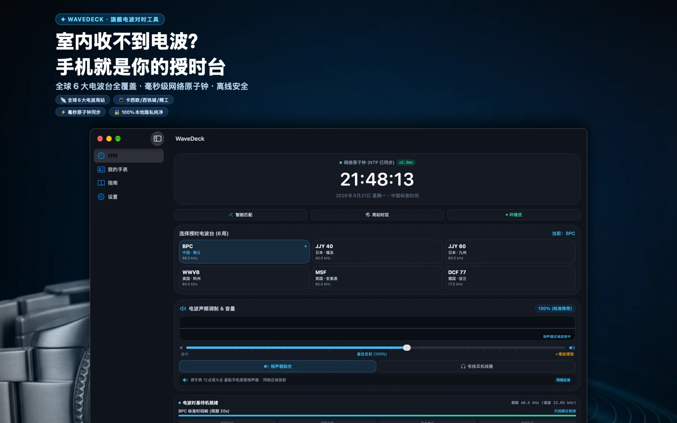
Task: Click speaker icon beside 电波声频调制 & 音量
Action: pyautogui.click(x=183, y=309)
